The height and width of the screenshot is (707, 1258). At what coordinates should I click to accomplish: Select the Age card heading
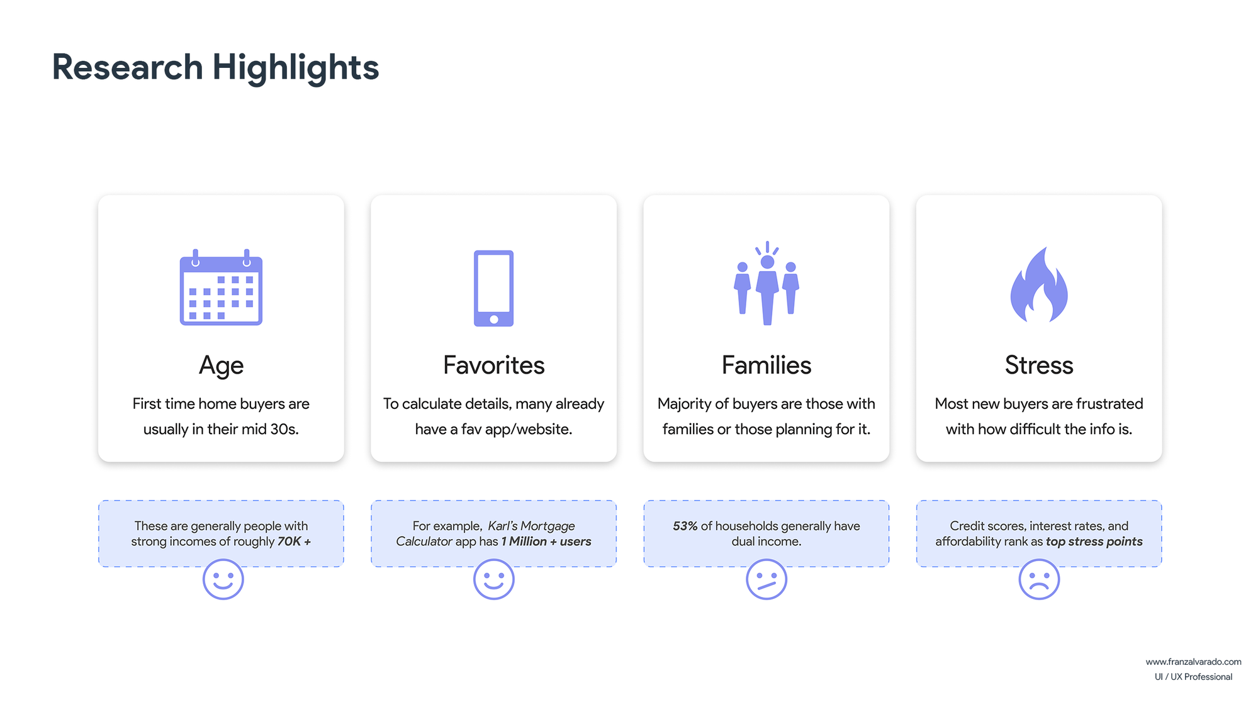click(221, 365)
